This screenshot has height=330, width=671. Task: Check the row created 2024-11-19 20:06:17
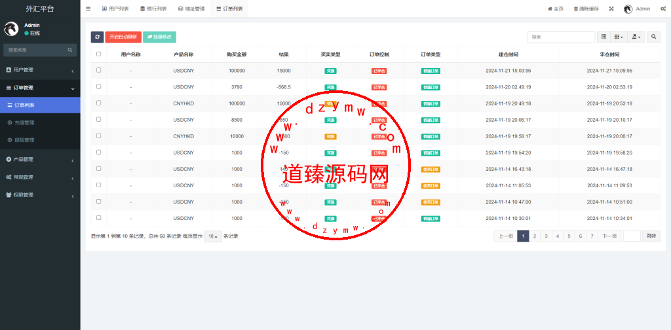(x=99, y=119)
